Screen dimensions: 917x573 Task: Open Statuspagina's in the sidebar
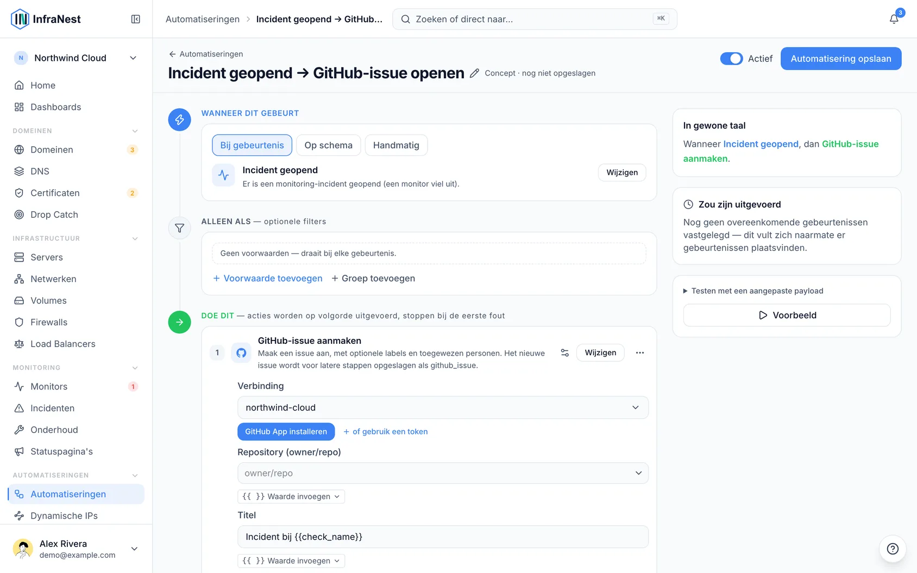pyautogui.click(x=76, y=451)
